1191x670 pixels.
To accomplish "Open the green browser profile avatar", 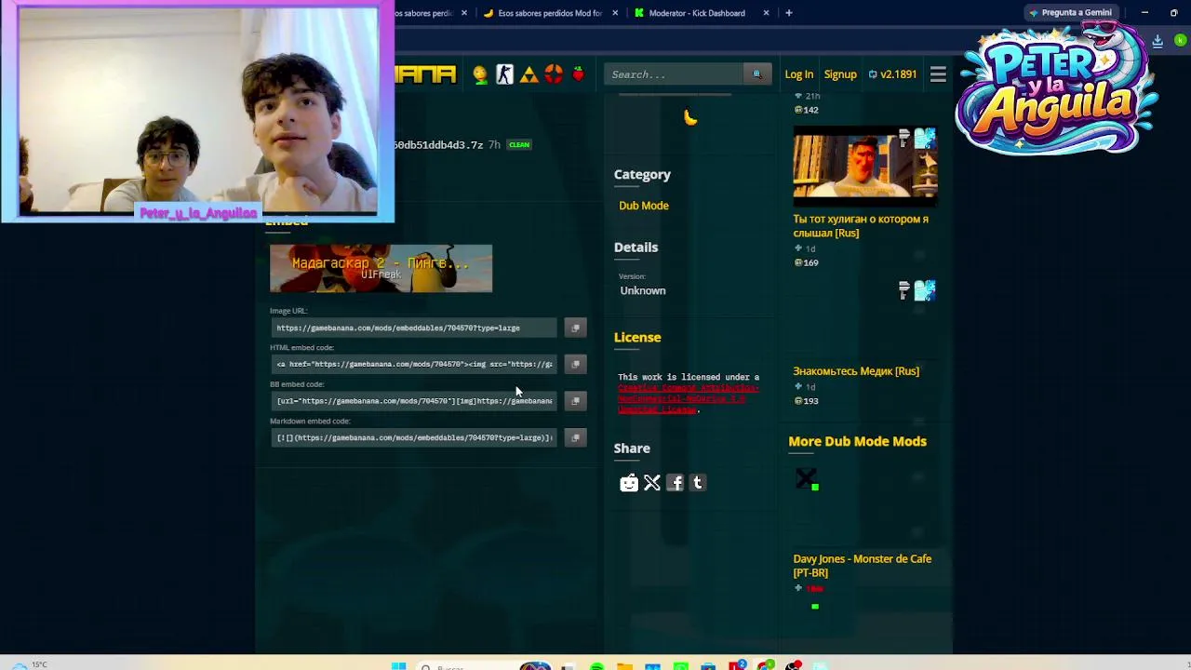I will click(1180, 41).
